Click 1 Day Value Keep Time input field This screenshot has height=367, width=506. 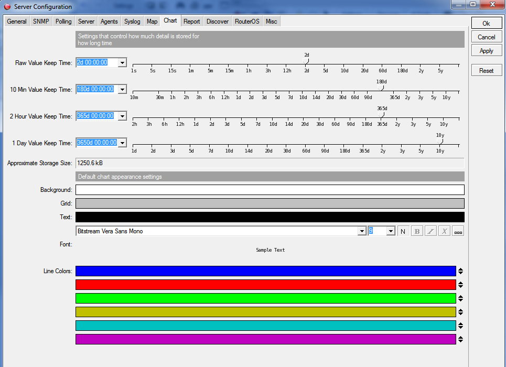tap(97, 143)
